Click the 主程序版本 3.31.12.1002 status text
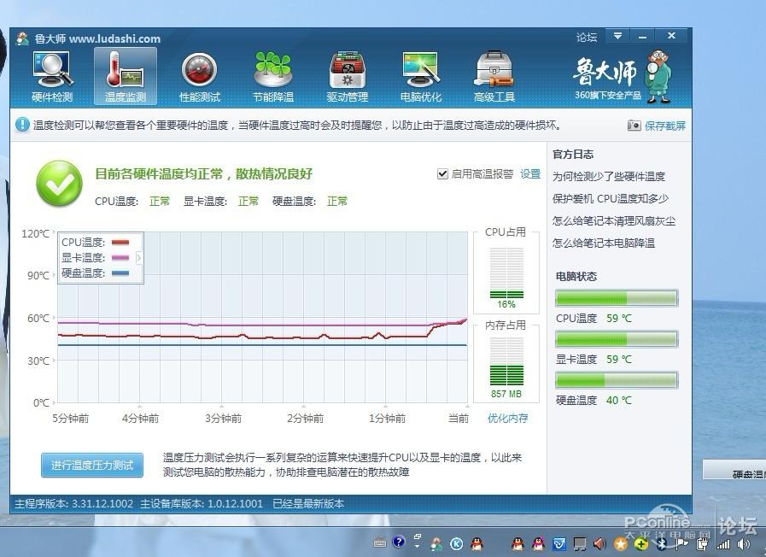766x557 pixels. (x=73, y=504)
